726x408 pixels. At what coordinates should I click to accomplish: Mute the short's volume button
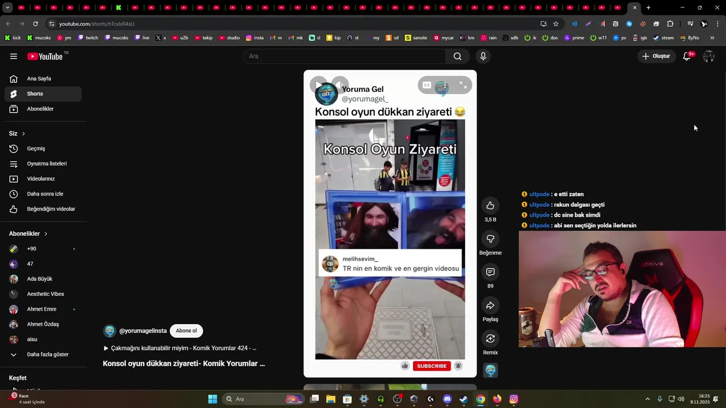(339, 85)
